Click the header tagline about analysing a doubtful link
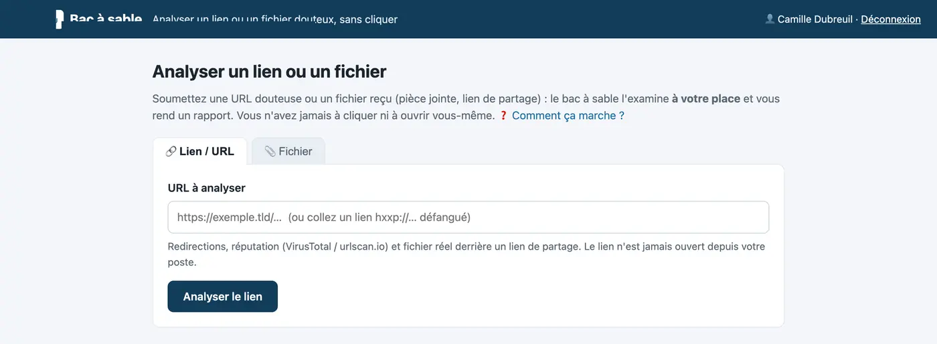 click(x=275, y=19)
